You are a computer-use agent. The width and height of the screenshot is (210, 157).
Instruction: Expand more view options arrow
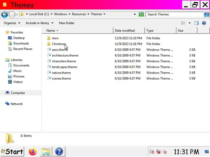pos(190,23)
